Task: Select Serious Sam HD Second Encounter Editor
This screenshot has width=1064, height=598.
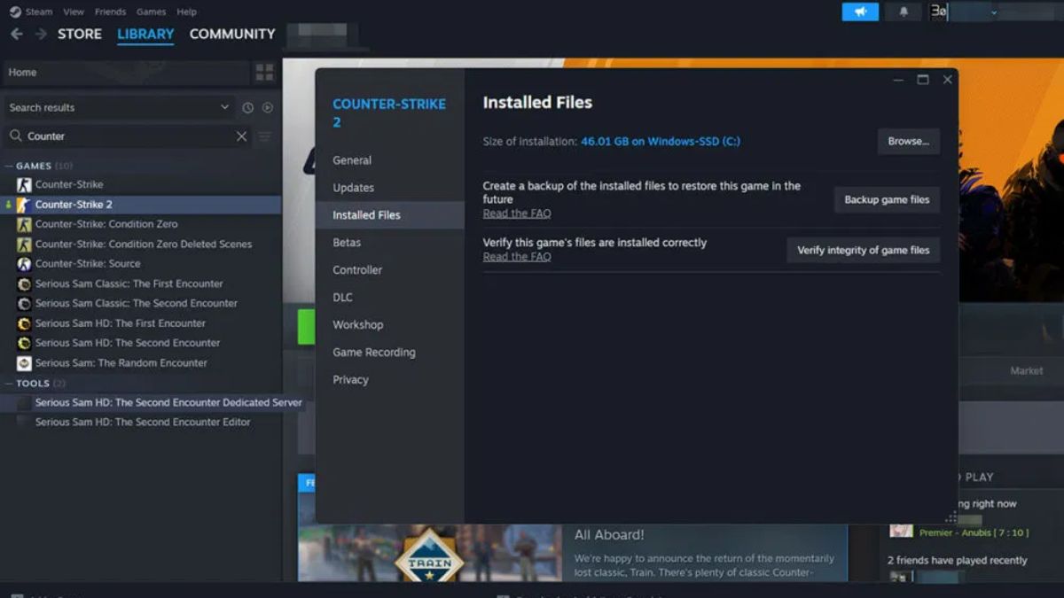Action: (143, 423)
